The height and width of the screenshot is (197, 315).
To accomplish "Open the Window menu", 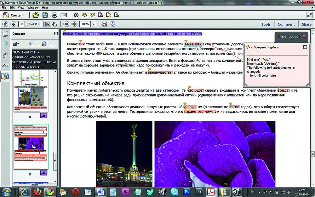I will coord(33,7).
